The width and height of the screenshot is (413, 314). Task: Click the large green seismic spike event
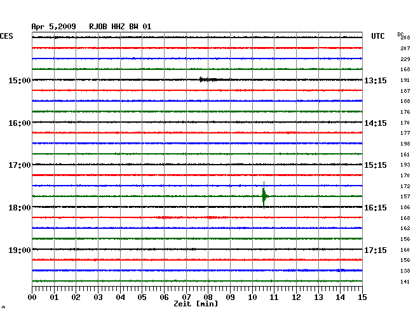coord(264,196)
